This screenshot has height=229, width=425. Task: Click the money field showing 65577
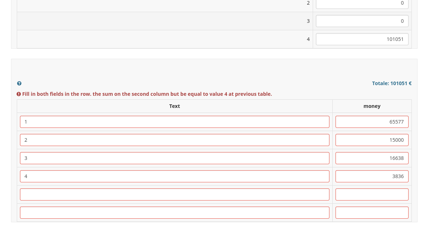pos(372,122)
